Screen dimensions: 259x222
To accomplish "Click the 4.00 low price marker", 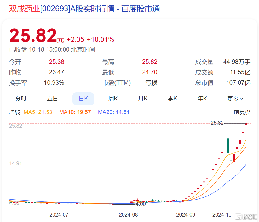I will click(141, 204).
